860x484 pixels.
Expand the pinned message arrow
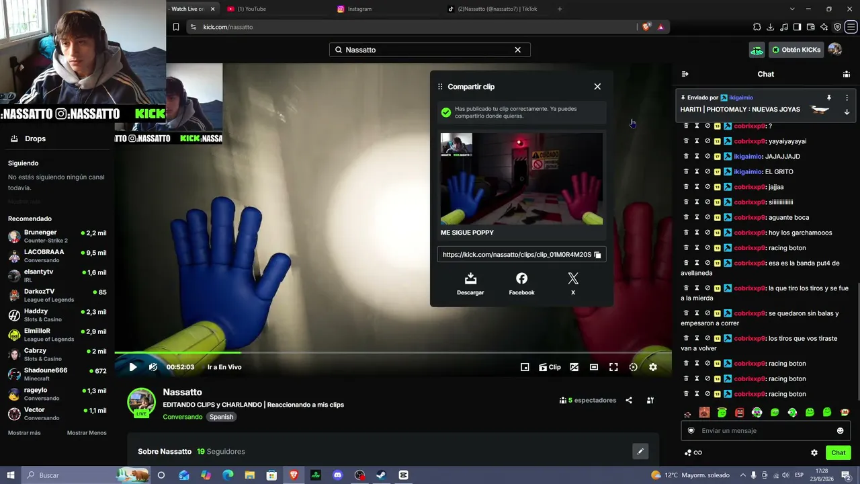coord(847,112)
